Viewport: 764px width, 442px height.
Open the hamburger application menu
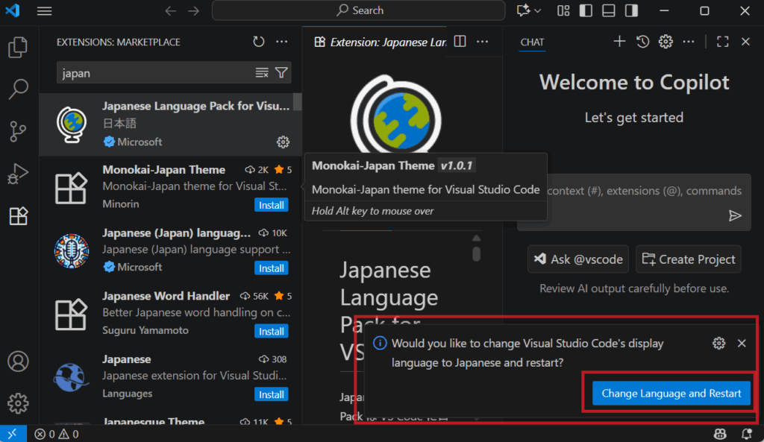click(x=45, y=11)
